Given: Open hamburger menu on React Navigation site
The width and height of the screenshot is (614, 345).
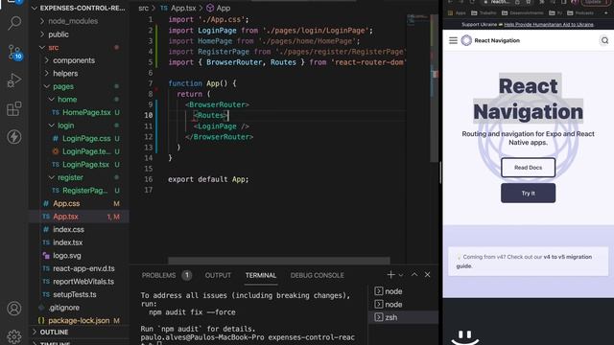Looking at the screenshot, I should (x=453, y=40).
